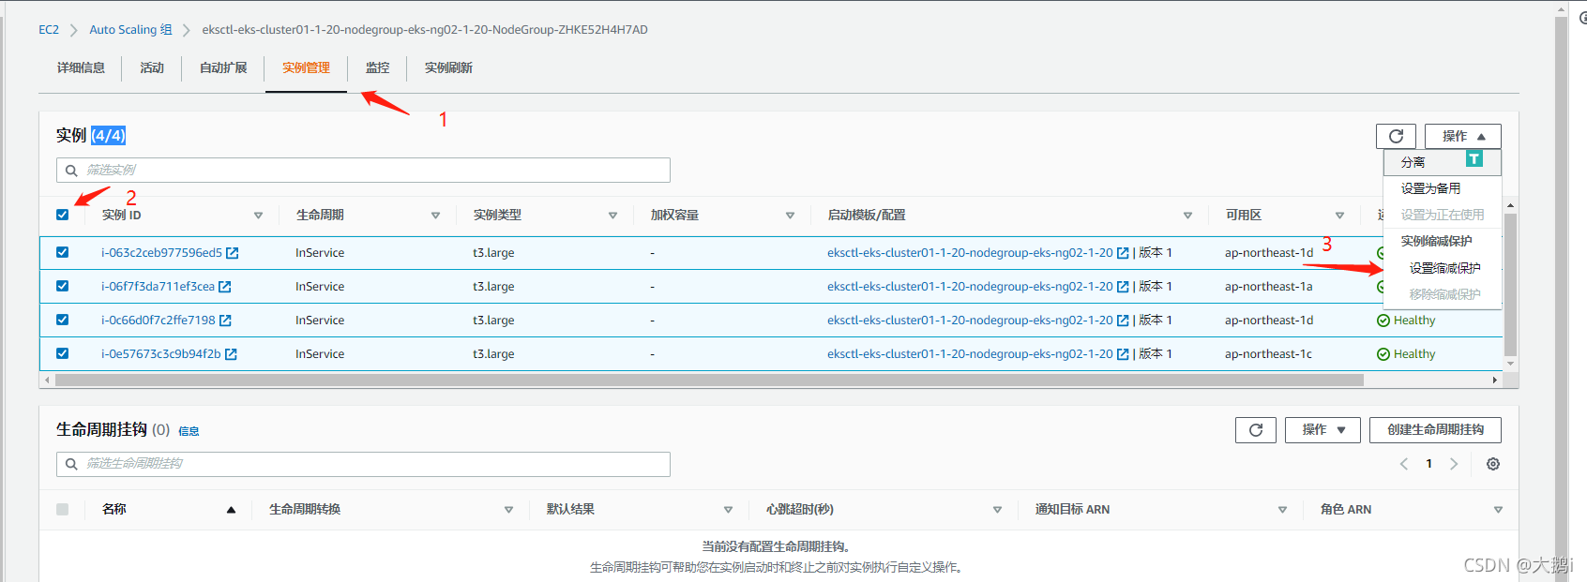Sort by 可用区 column arrow

click(x=1339, y=216)
